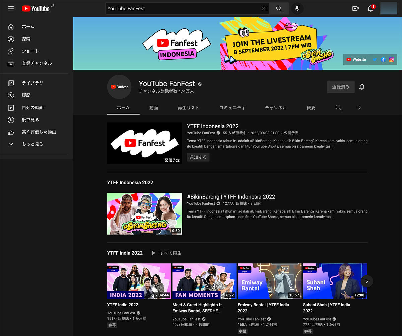Click the 通知する button
The image size is (402, 336).
pyautogui.click(x=198, y=157)
